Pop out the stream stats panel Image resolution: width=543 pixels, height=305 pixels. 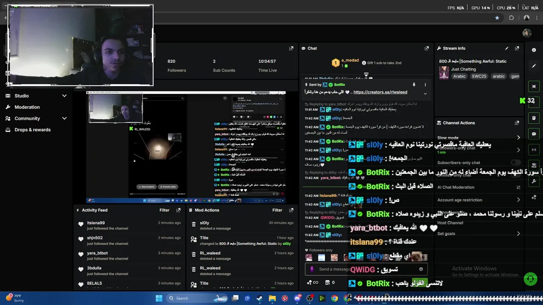291,48
